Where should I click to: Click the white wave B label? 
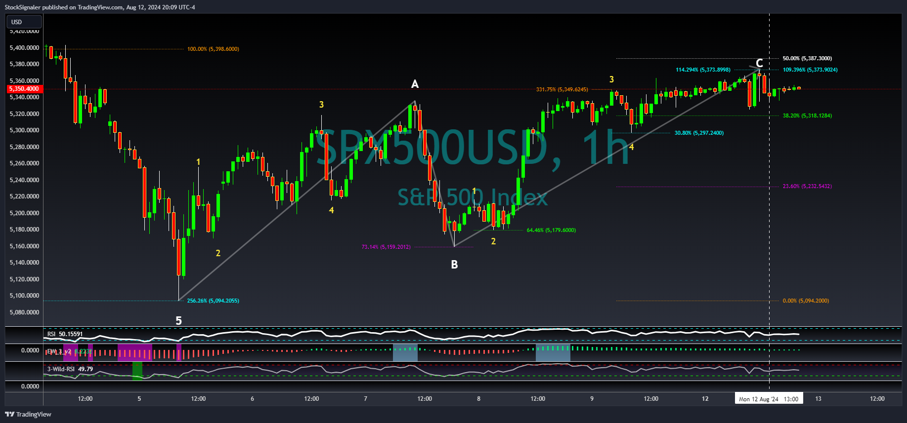(454, 265)
